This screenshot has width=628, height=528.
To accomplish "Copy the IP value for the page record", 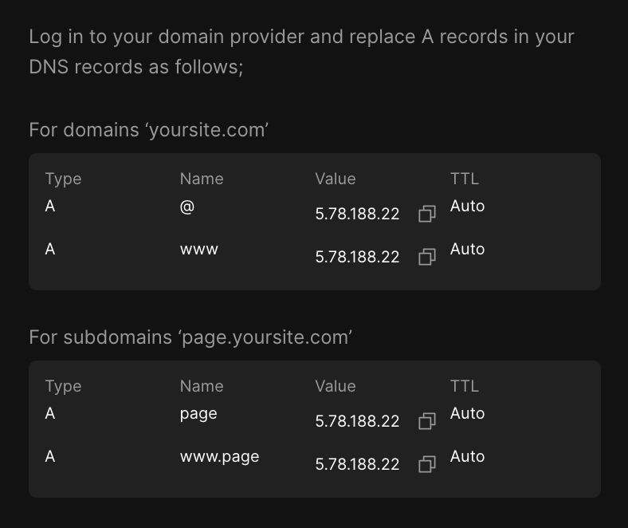I will point(427,421).
